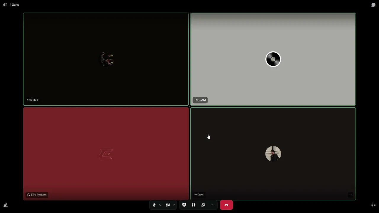Select the !NORF participant tile avatar

tap(106, 59)
